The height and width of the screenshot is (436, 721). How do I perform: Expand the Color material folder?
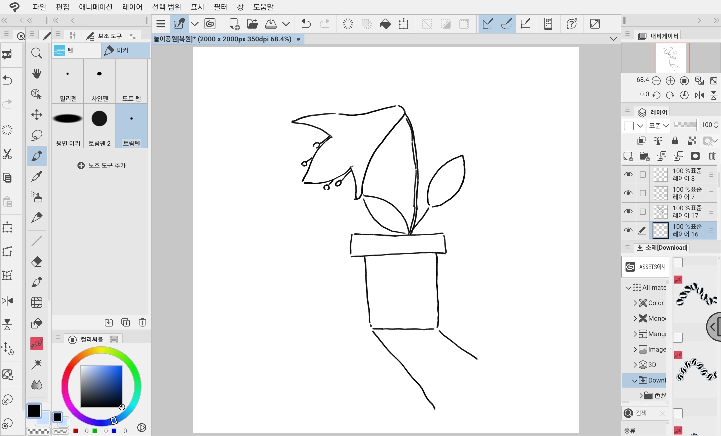click(x=635, y=303)
